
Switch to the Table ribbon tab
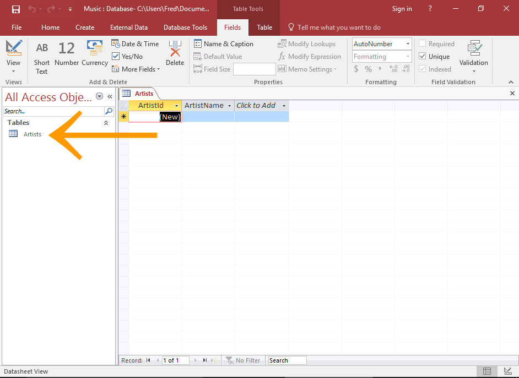pyautogui.click(x=264, y=27)
